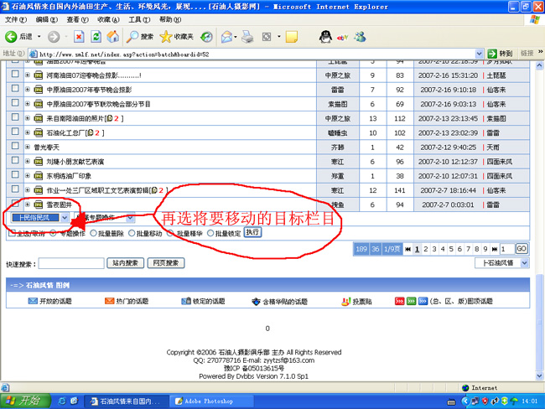Choose the 批量锁定 radio option
The image size is (545, 409).
210,233
